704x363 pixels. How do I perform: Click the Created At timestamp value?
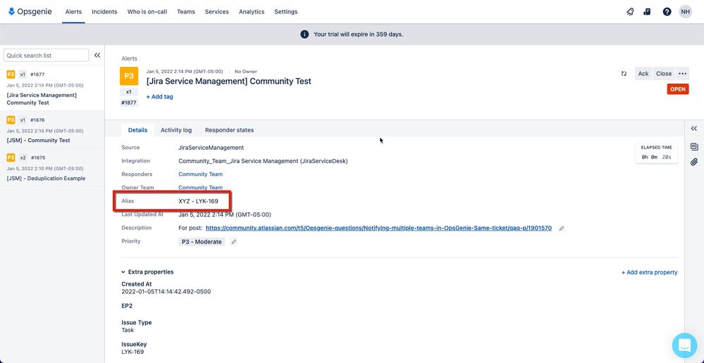tap(166, 292)
